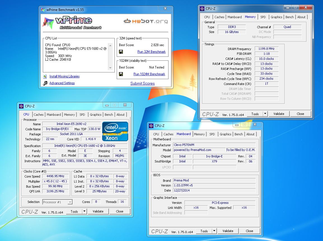The width and height of the screenshot is (323, 241).
Task: Click the Name field Intel Xeon E5 2690 v2
Action: (x=71, y=124)
